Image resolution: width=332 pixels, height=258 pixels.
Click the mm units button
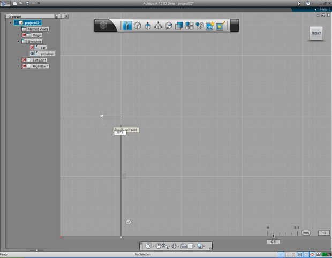306,233
